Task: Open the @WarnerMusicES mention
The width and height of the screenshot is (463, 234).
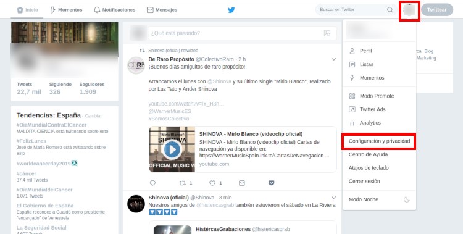Action: coord(170,111)
